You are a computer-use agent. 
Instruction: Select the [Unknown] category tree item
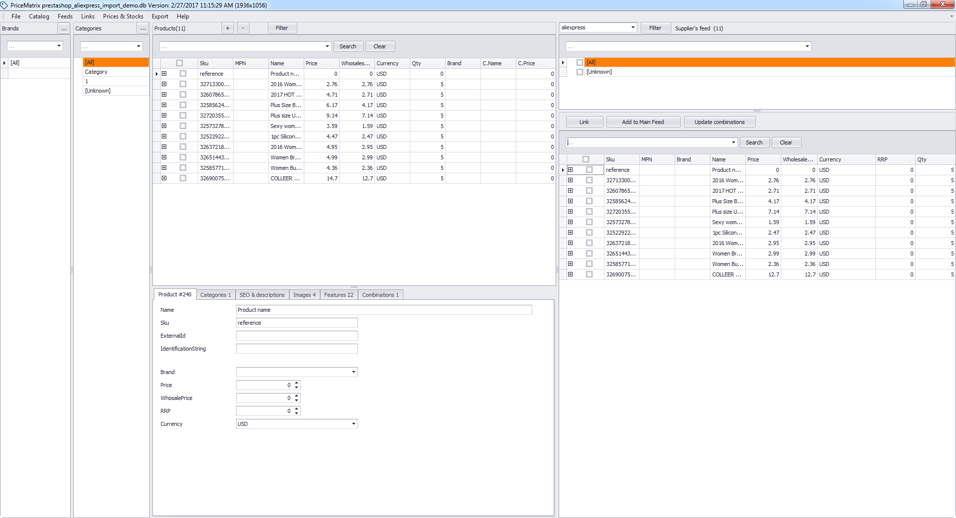coord(98,91)
